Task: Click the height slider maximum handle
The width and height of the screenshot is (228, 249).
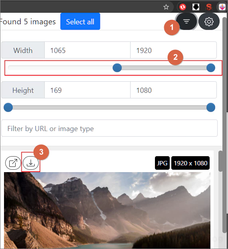Action: 211,107
